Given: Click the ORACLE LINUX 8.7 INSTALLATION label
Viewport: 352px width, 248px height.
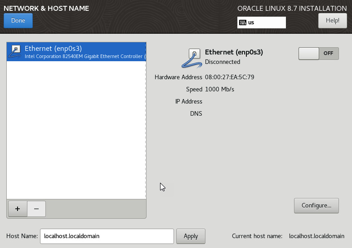Looking at the screenshot, I should point(292,9).
